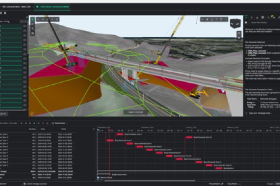280x186 pixels.
Task: Activate the green highlighted tool atop the viewport's vertical toolbar
Action: tap(33, 19)
